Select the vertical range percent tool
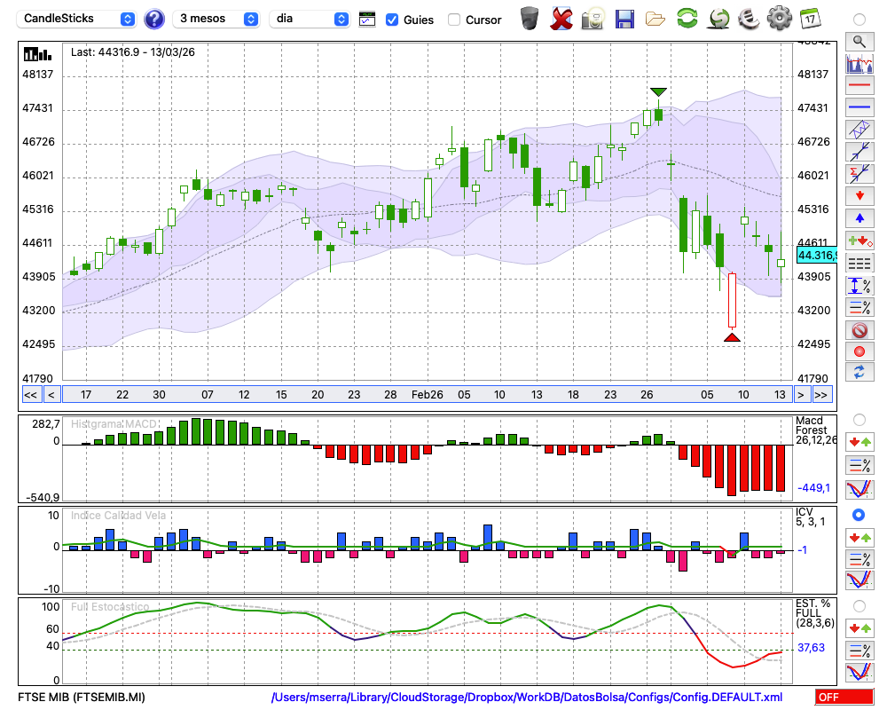Image resolution: width=887 pixels, height=710 pixels. 860,286
